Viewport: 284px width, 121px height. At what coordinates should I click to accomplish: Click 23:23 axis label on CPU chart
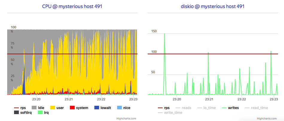tap(134, 99)
